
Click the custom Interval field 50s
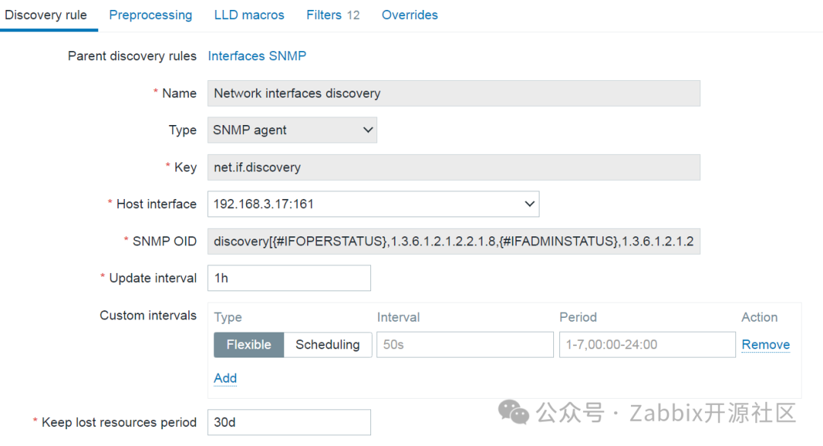pyautogui.click(x=465, y=345)
